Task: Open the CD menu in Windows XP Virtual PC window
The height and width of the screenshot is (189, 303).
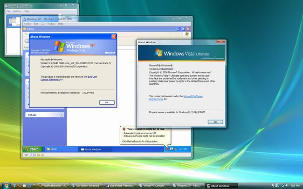Action: tap(43, 24)
